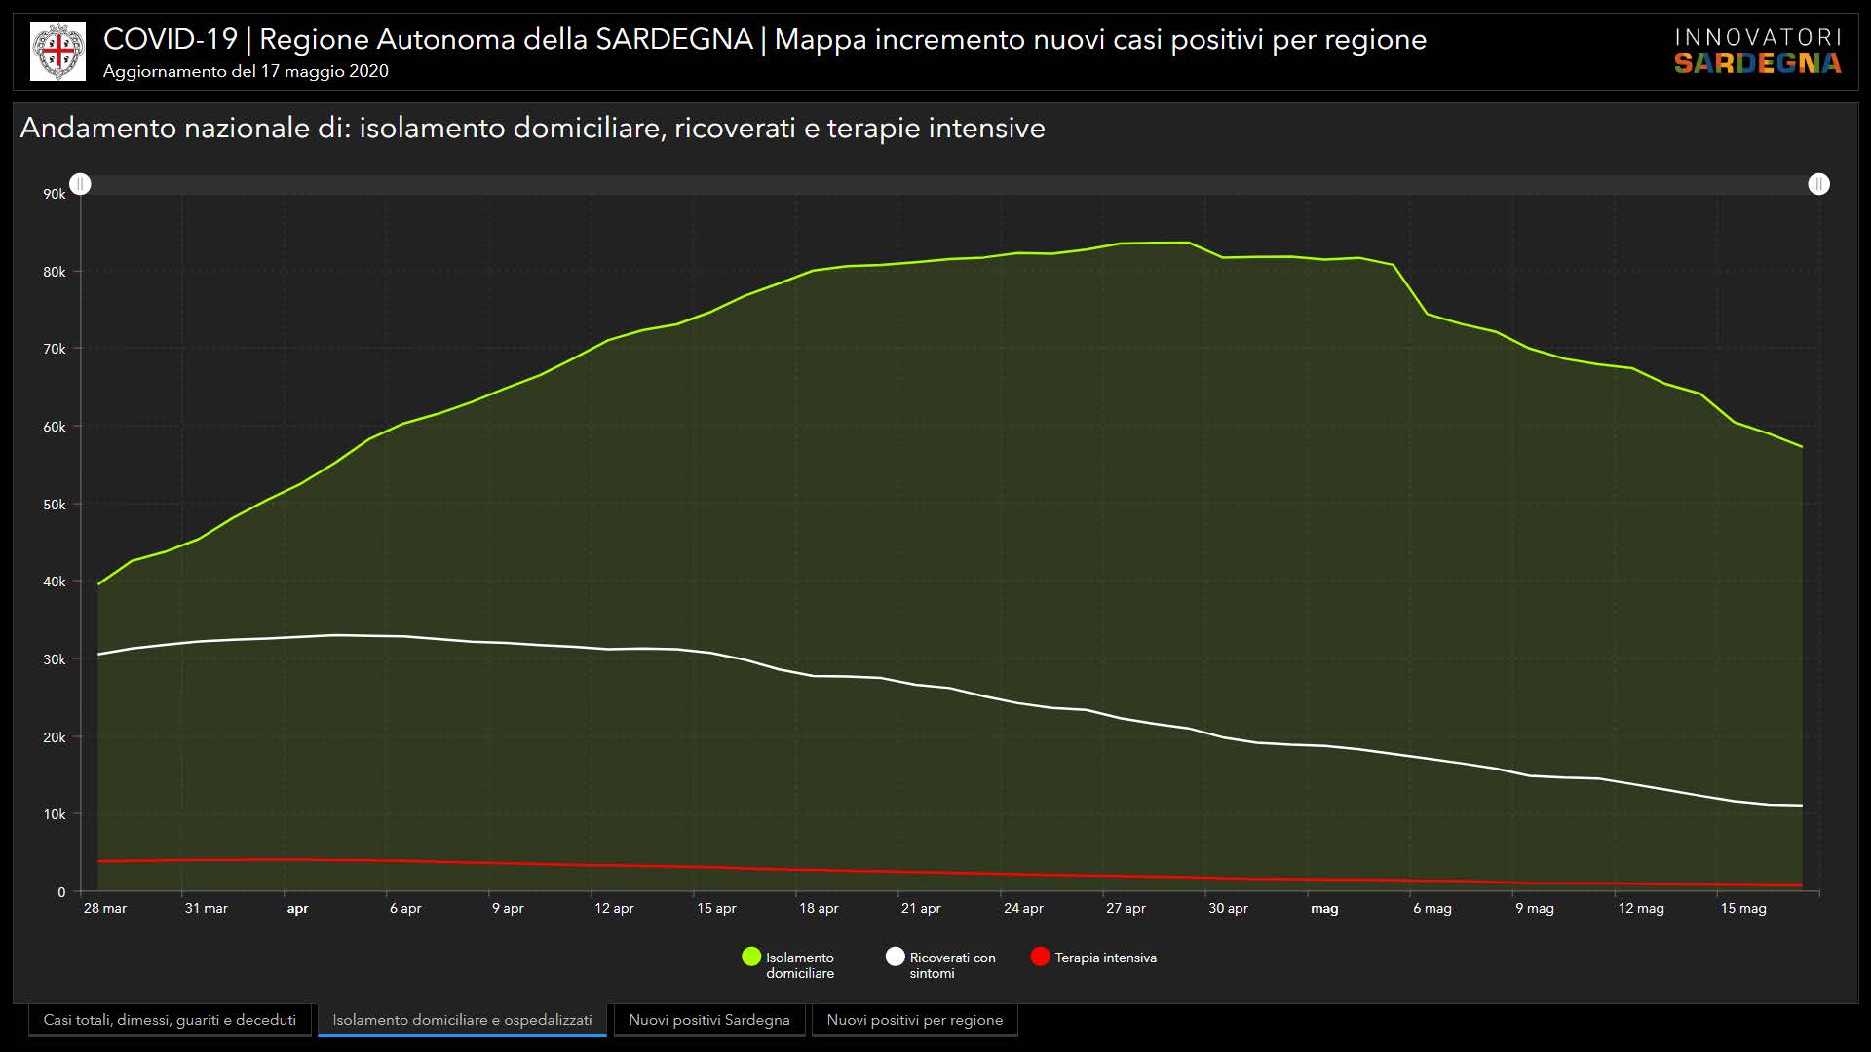
Task: Click the Ricoverati con sintomi legend label text
Action: [x=951, y=965]
